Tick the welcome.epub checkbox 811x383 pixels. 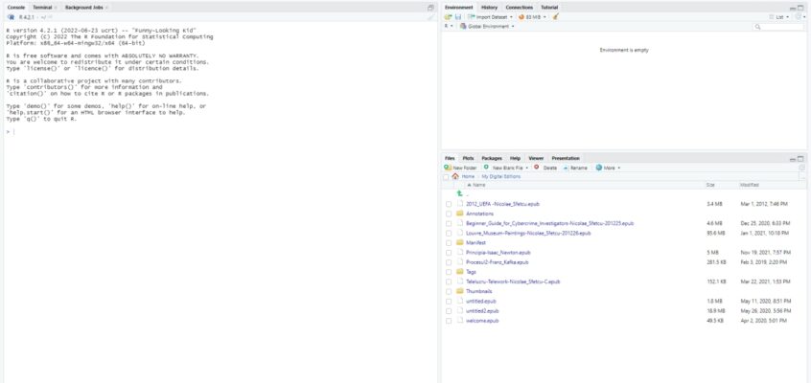pos(449,321)
